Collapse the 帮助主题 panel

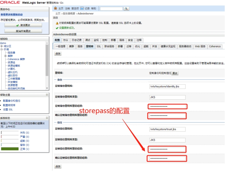(47, 95)
